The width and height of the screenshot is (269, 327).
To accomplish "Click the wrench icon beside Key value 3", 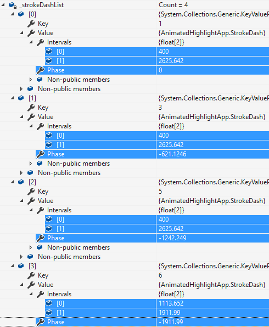I will point(31,108).
